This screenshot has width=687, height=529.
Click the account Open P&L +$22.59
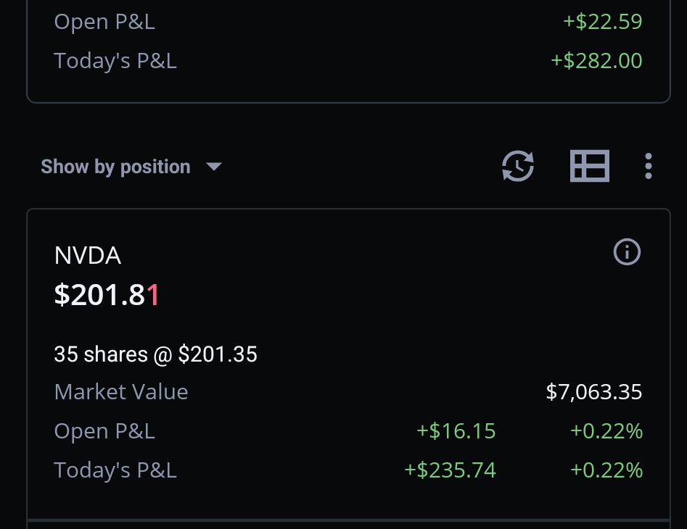coord(602,22)
